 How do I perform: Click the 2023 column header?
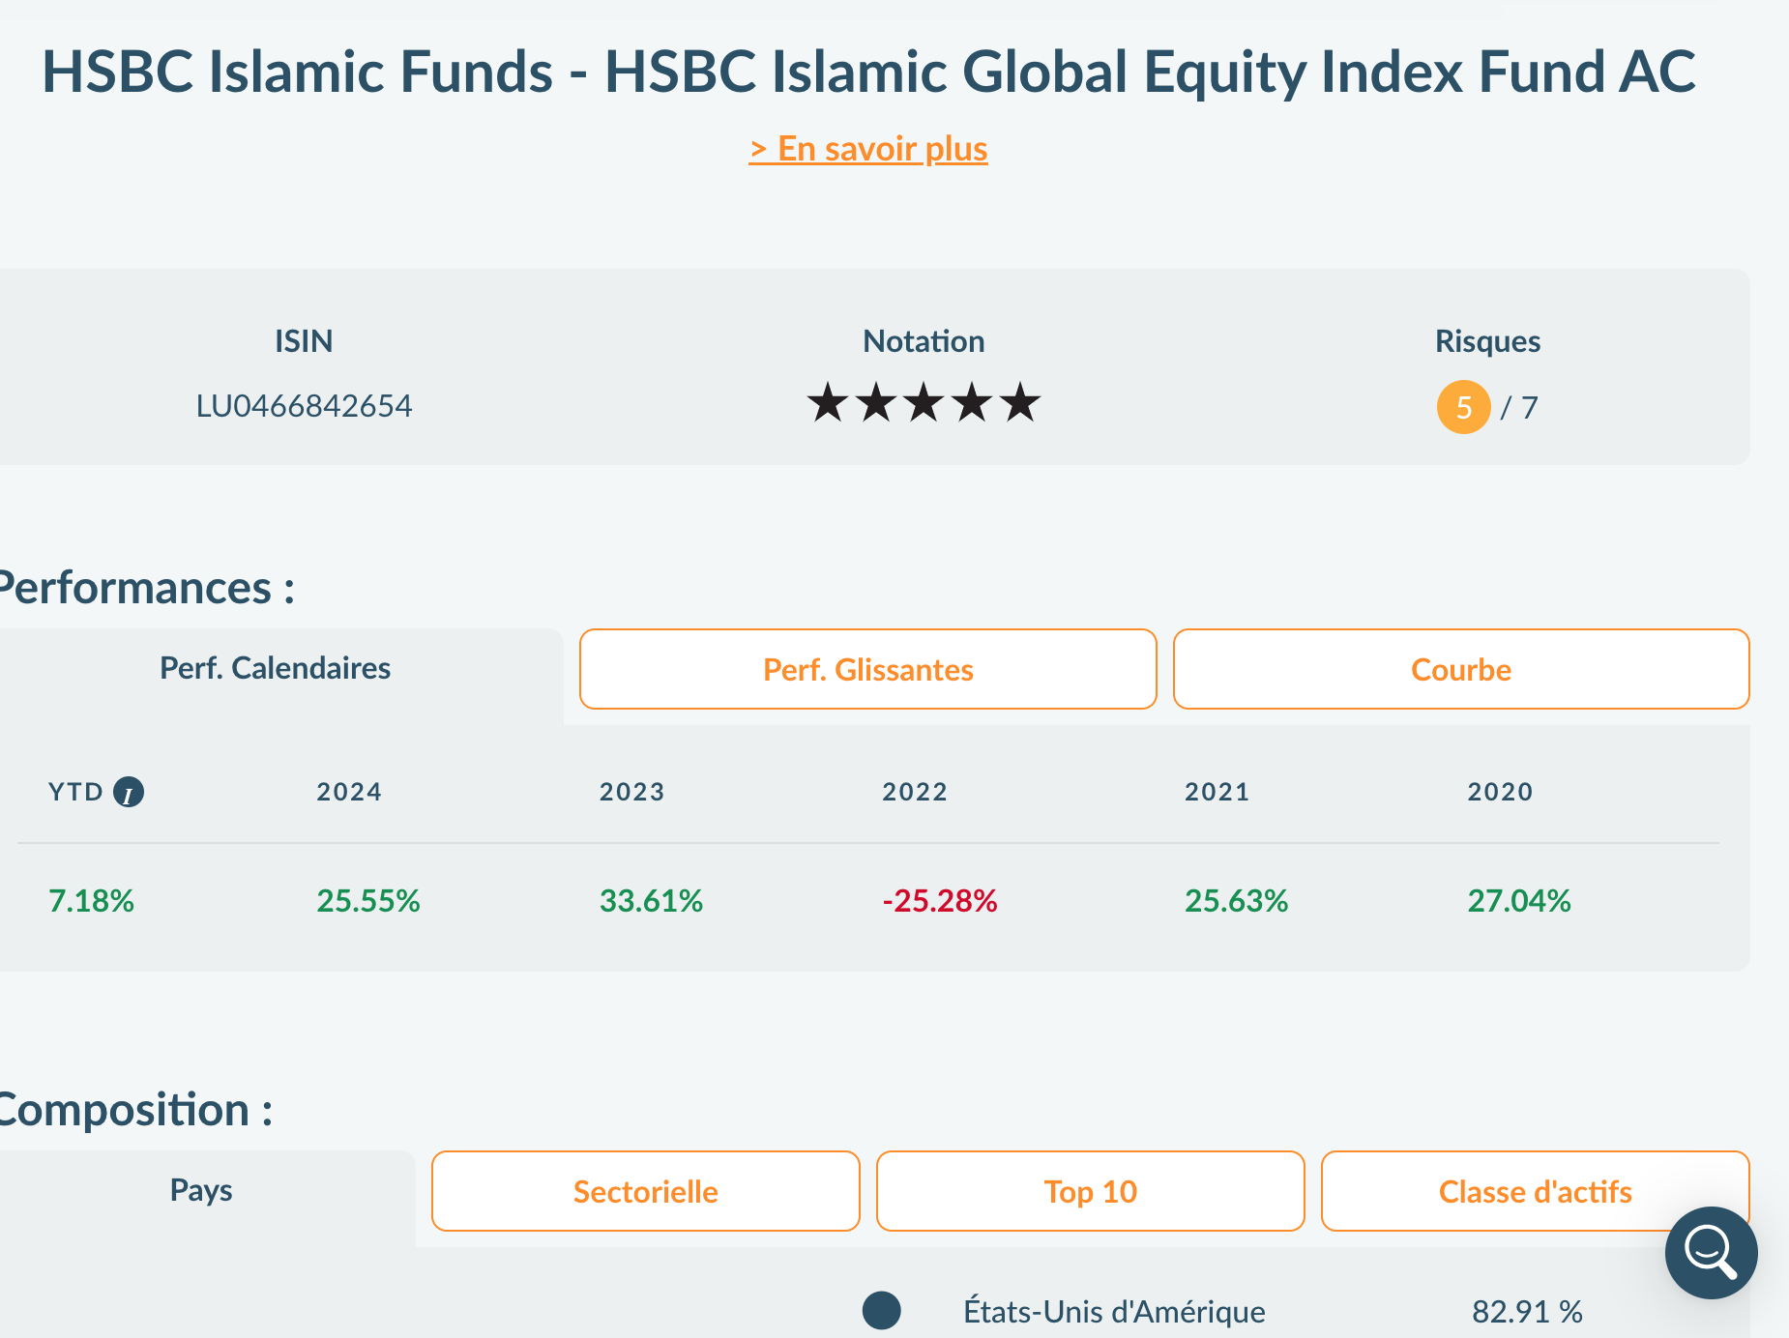pyautogui.click(x=631, y=792)
